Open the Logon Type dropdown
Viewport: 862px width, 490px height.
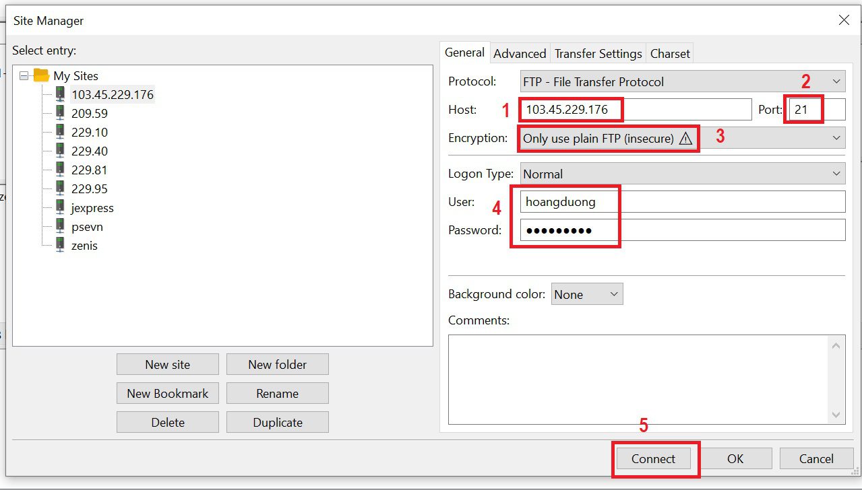tap(683, 174)
